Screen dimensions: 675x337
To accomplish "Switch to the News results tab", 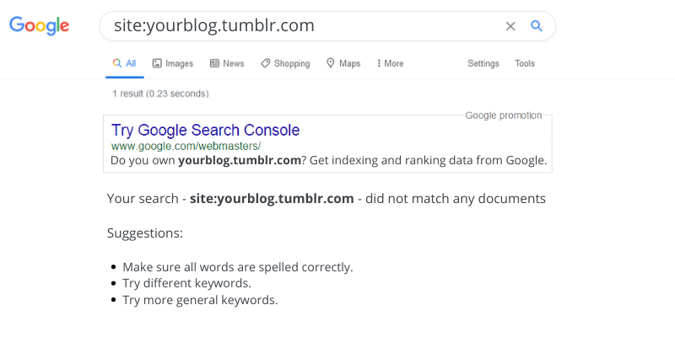I will click(227, 63).
